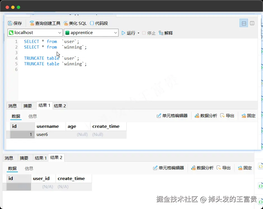The height and width of the screenshot is (209, 263).
Task: Click upper panel Export (导出)
Action: click(227, 116)
